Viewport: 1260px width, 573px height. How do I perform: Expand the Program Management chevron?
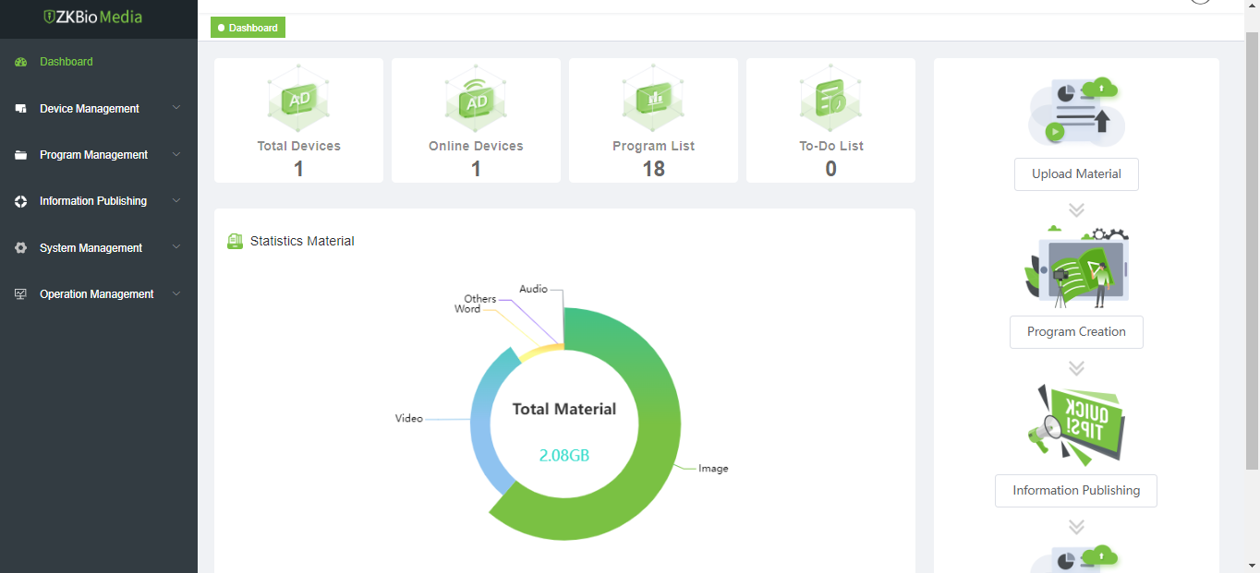pyautogui.click(x=176, y=154)
